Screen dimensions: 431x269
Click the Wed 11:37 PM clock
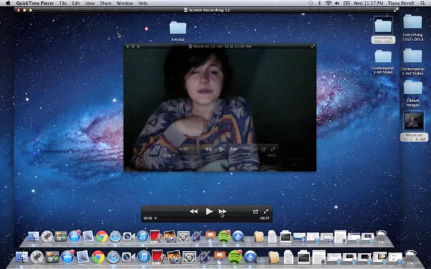click(x=368, y=3)
